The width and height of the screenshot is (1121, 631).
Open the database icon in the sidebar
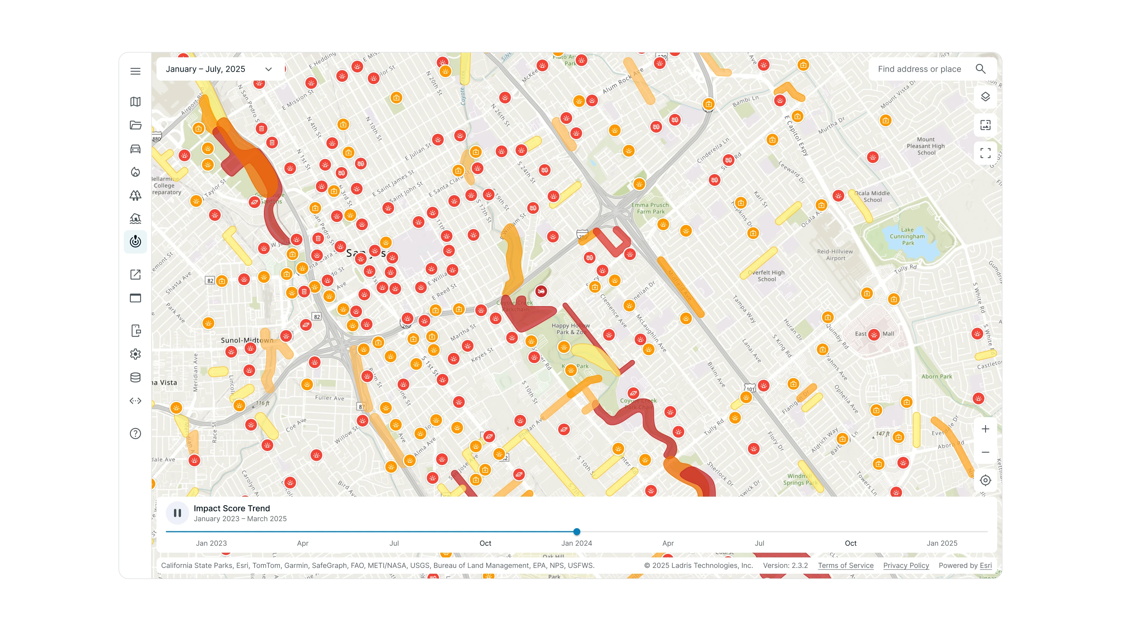tap(135, 377)
